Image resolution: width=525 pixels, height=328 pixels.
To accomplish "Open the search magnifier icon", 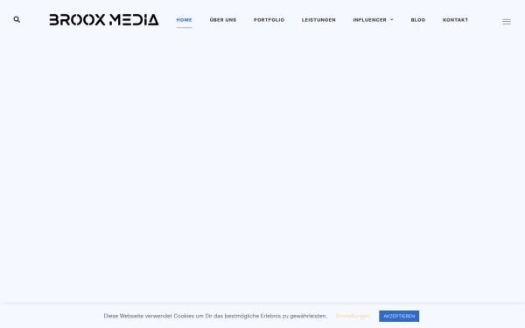I will point(17,20).
